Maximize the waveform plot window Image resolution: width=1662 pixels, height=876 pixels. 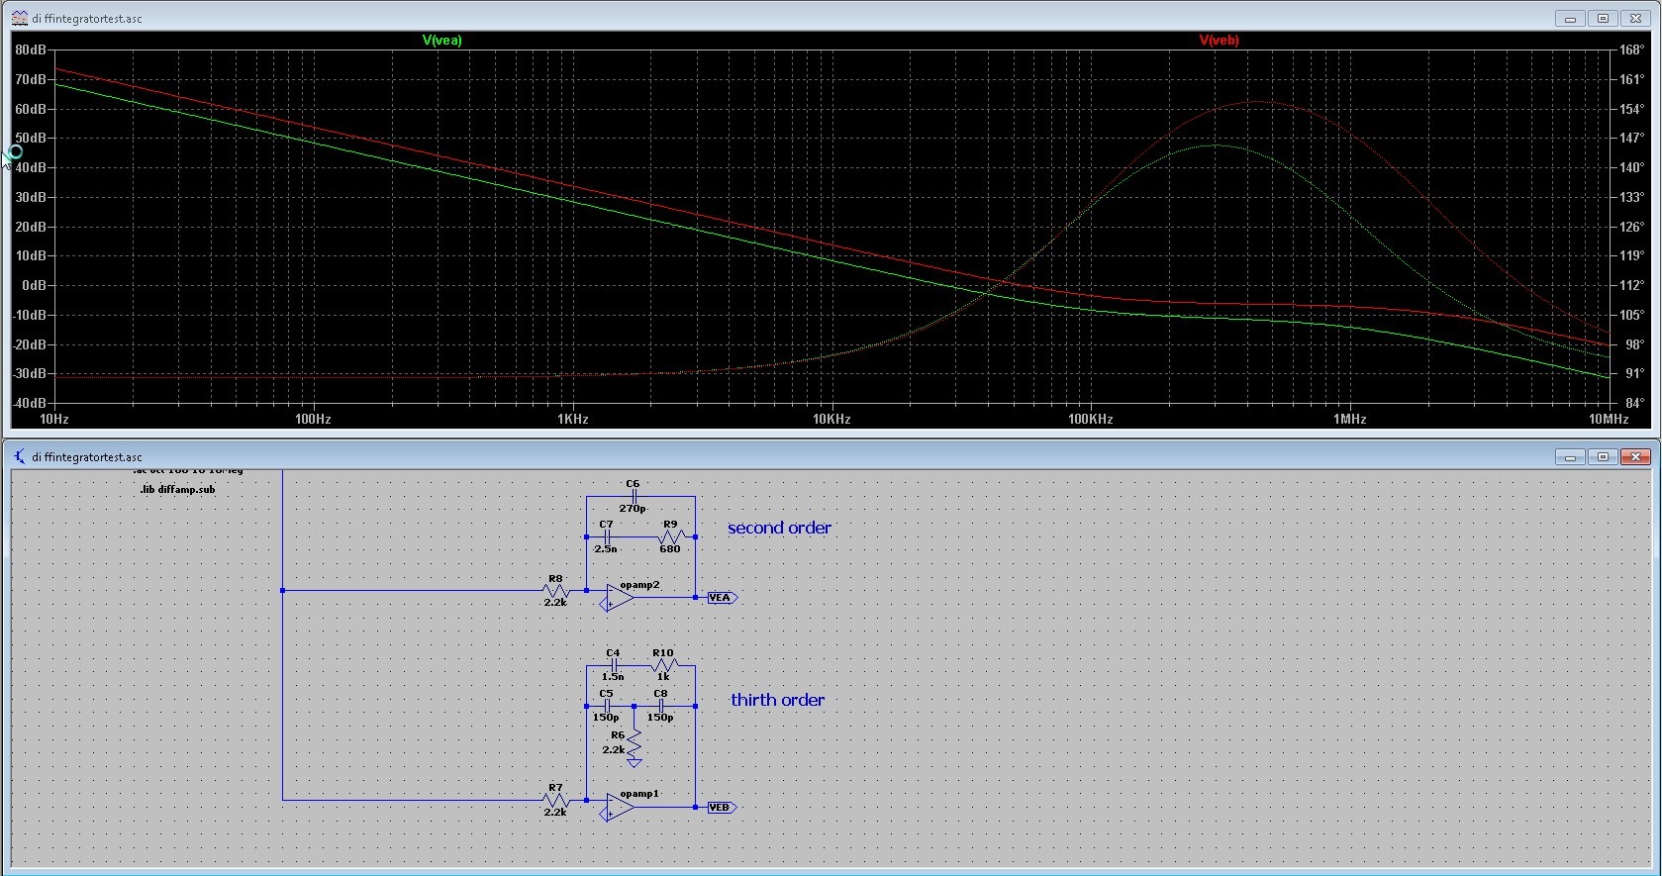(1603, 18)
